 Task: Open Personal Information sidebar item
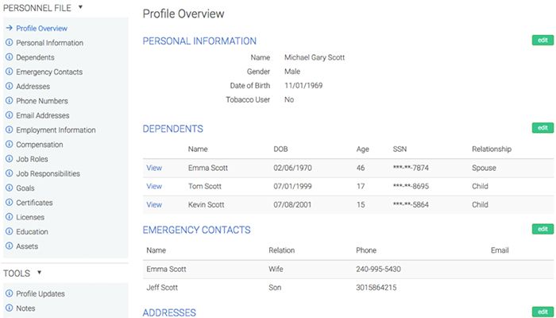click(49, 43)
